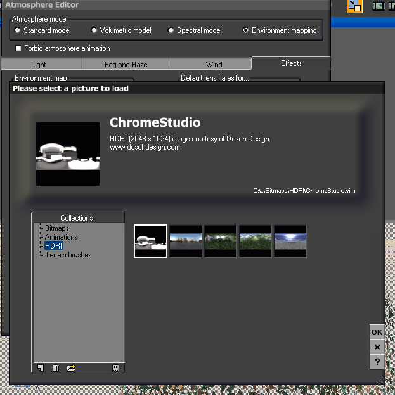Click the large ChromeStudio preview image
This screenshot has height=395, width=395.
pyautogui.click(x=68, y=154)
